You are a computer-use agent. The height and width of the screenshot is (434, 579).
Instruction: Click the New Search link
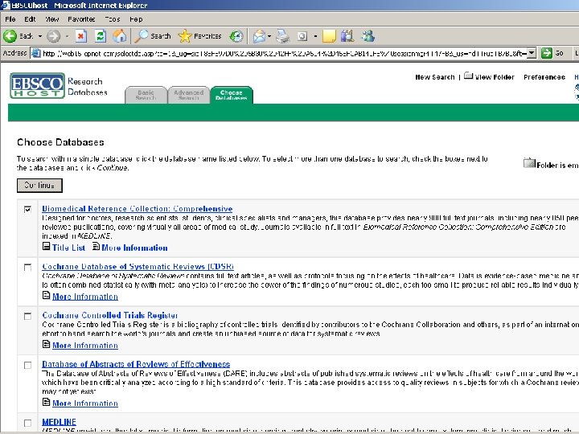434,77
